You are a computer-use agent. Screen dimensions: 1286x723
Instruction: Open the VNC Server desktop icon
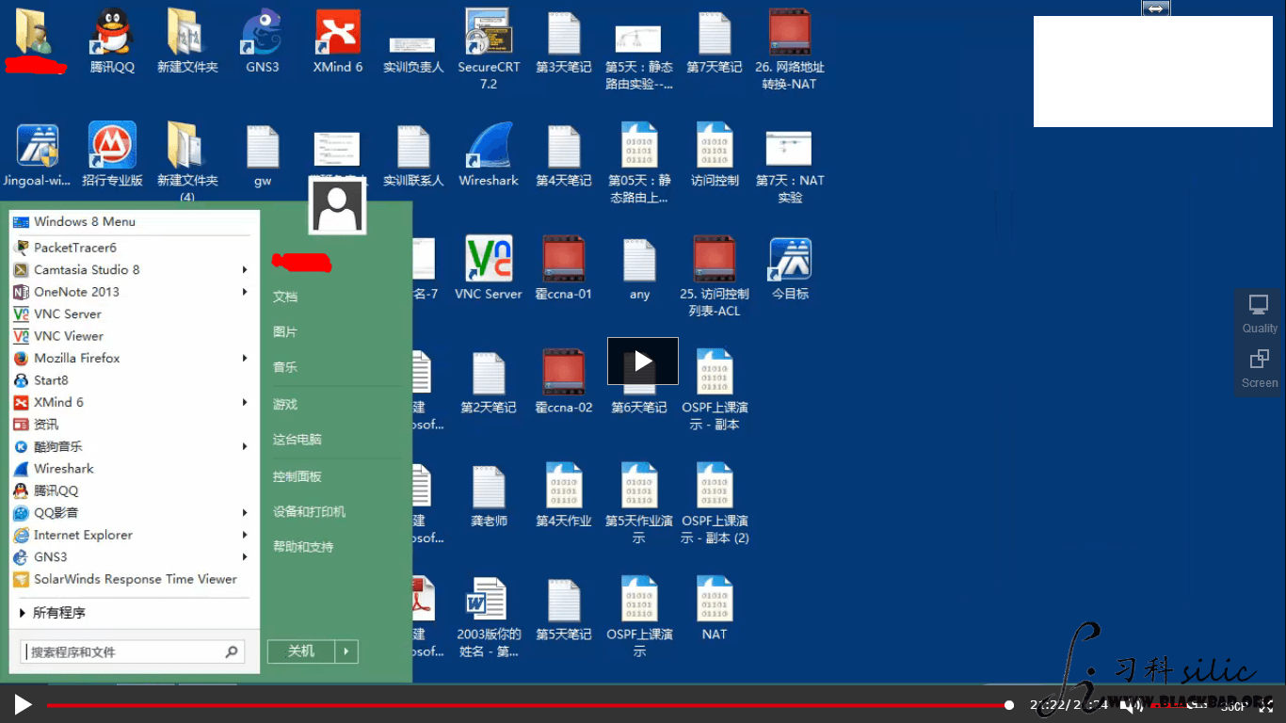[489, 268]
